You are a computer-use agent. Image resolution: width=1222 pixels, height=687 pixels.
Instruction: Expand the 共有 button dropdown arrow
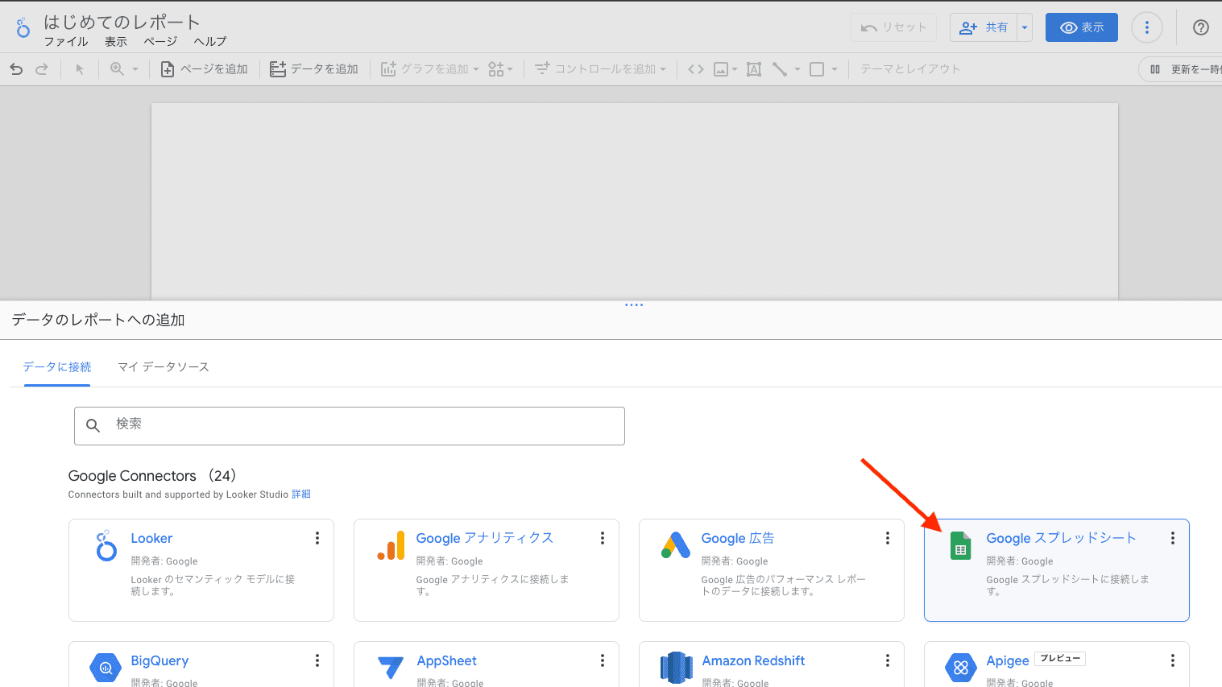(x=1025, y=27)
